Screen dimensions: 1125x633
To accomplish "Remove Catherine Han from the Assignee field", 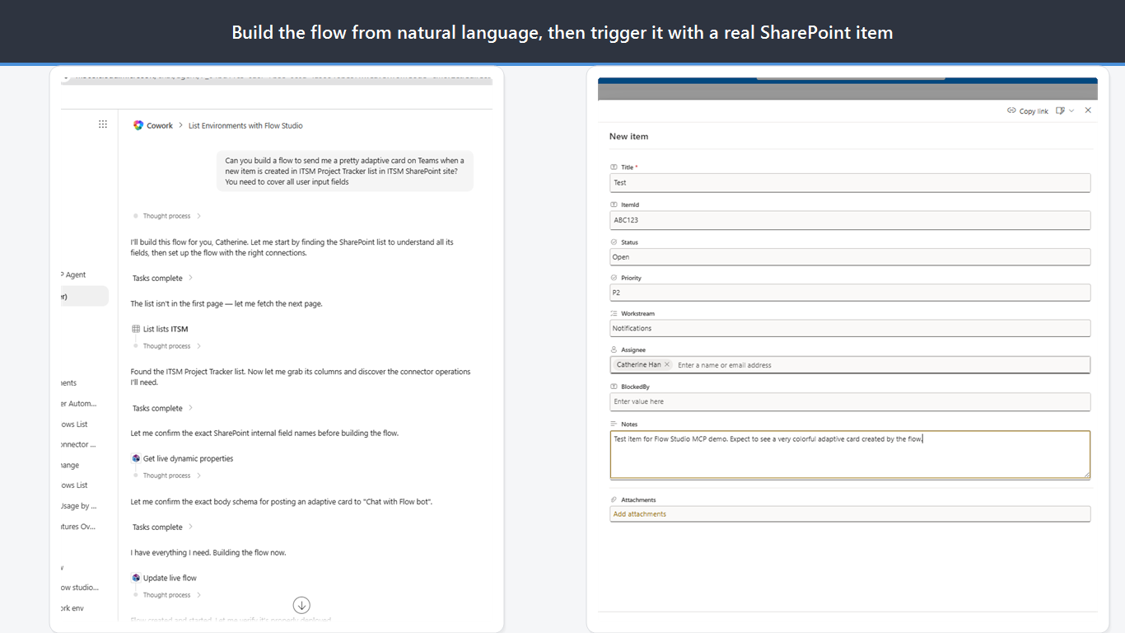I will pos(667,364).
